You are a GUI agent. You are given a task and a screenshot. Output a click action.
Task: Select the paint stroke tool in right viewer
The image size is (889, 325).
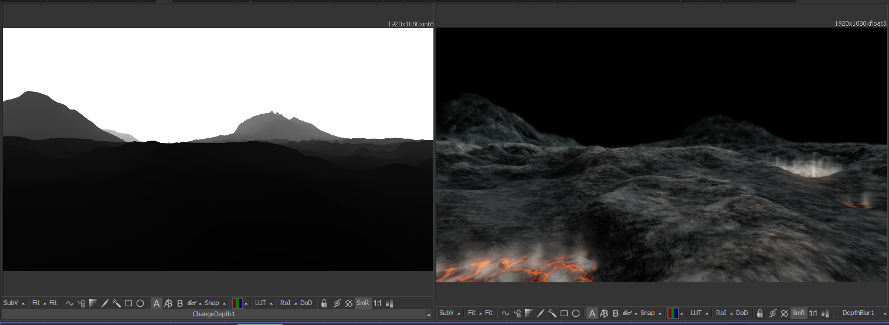click(541, 313)
